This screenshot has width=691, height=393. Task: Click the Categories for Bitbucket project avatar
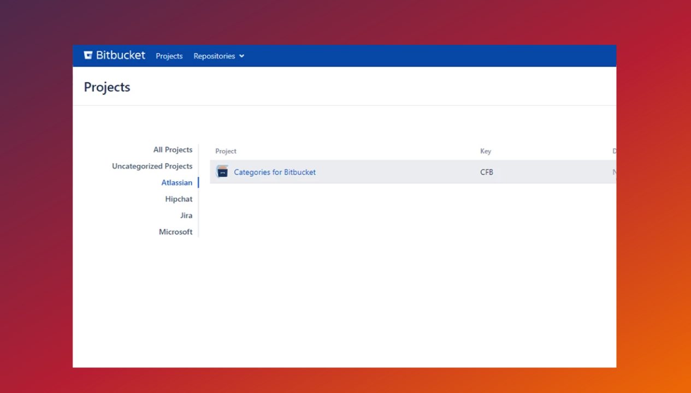(x=222, y=172)
